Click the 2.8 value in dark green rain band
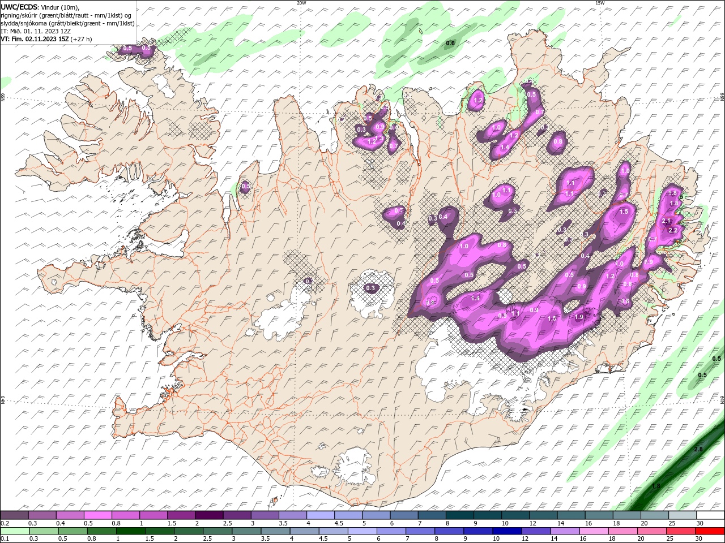 coord(698,449)
